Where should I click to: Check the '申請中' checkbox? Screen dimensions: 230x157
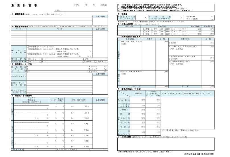[83, 61]
